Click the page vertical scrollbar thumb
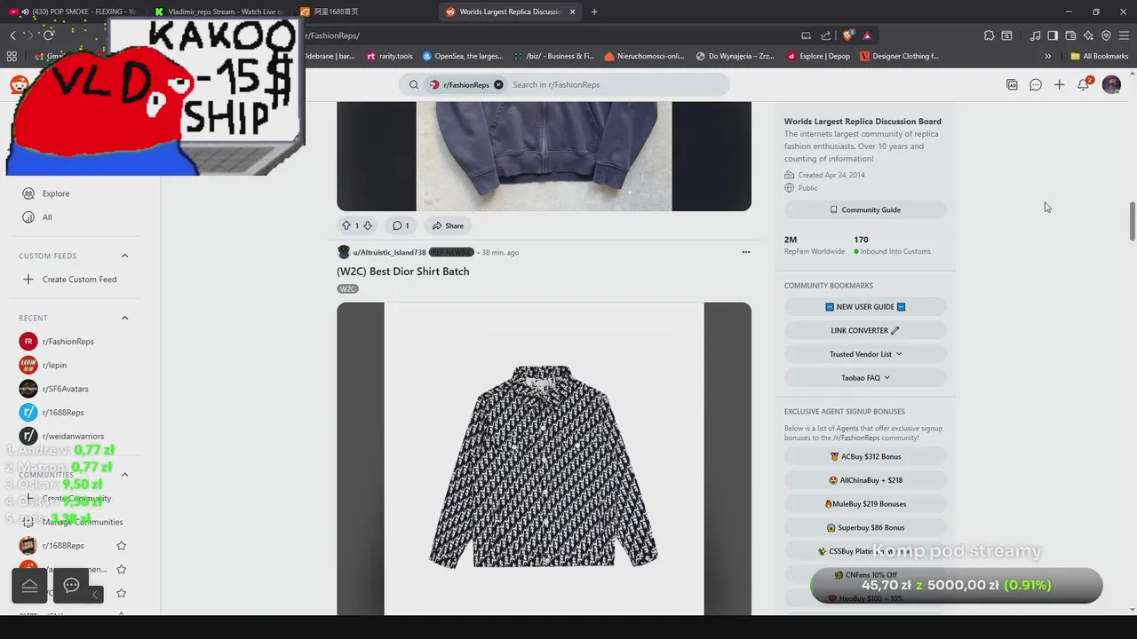Screen dimensions: 1137x639 pos(1132,221)
